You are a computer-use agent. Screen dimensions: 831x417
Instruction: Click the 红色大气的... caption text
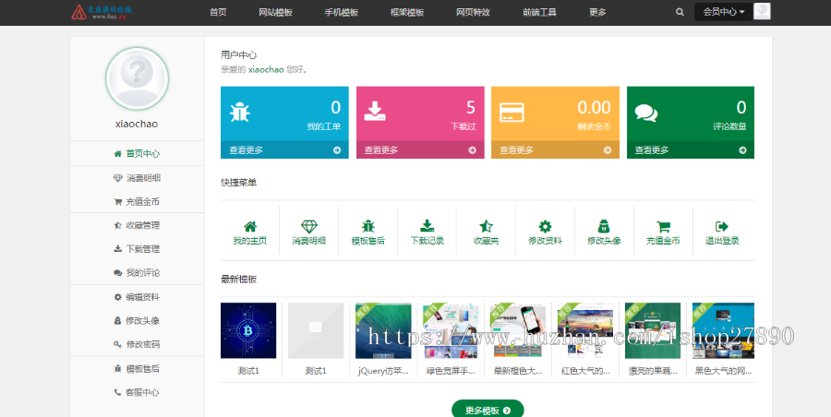(585, 371)
